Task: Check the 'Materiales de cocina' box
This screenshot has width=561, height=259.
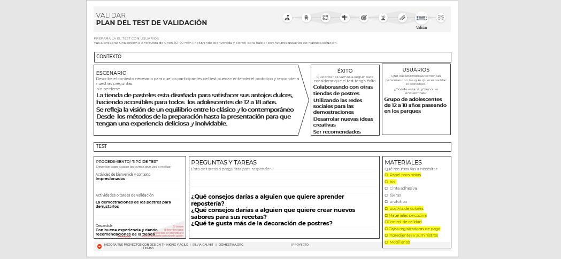Action: pos(387,215)
